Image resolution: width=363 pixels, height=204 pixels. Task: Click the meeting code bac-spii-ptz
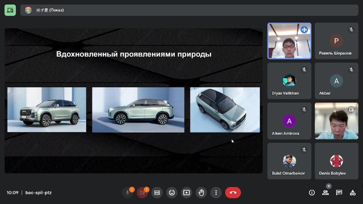[x=38, y=192]
